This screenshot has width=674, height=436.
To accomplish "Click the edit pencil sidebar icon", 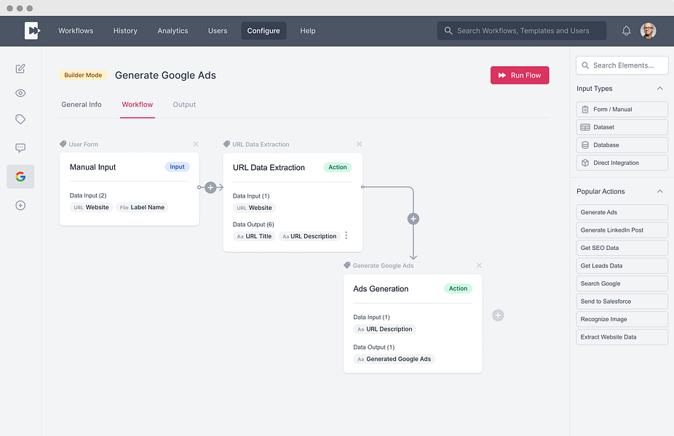I will tap(20, 68).
